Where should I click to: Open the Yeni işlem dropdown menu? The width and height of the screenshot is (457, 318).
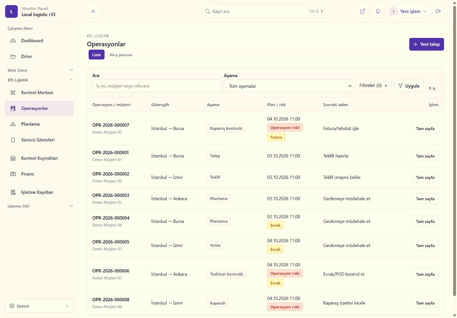408,11
